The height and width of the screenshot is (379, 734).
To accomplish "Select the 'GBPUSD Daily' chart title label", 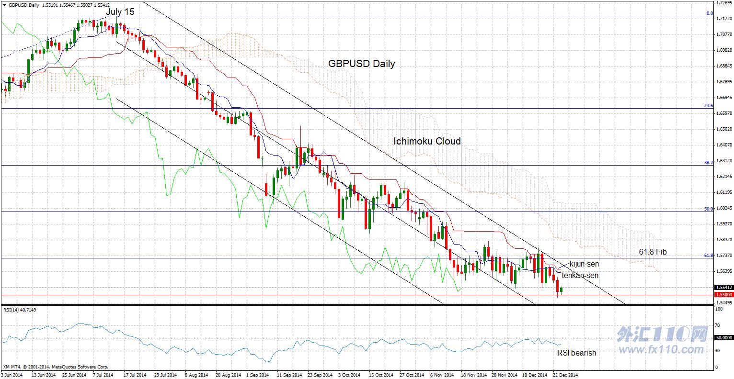I will tap(362, 64).
